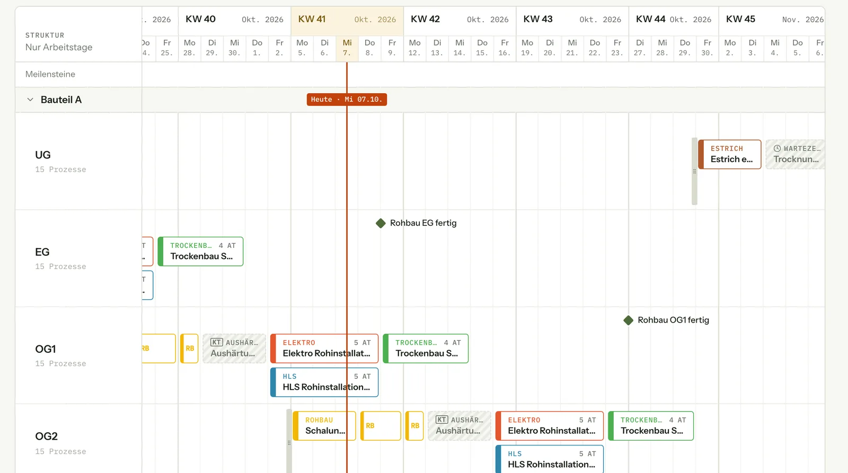This screenshot has height=473, width=848.
Task: Open the Wartezeit Trocknung card in UG
Action: click(x=796, y=154)
